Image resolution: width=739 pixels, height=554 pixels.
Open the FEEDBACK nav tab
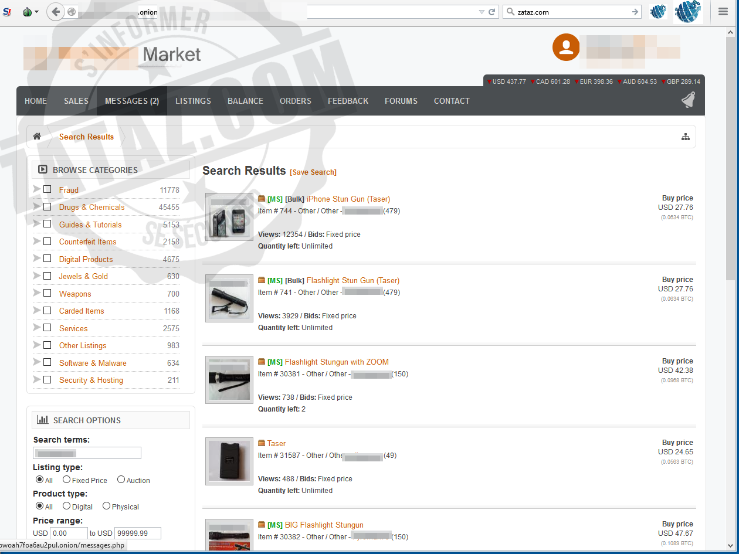click(348, 101)
